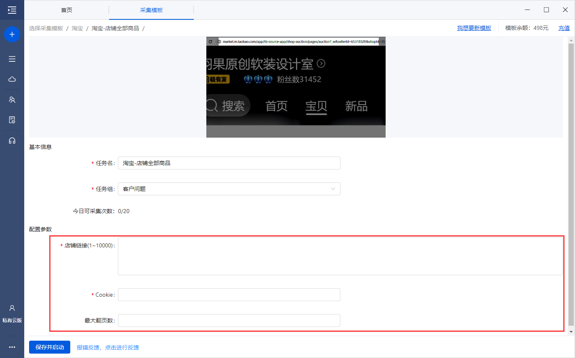Click the scrollbar down arrow
The image size is (575, 358).
571,332
